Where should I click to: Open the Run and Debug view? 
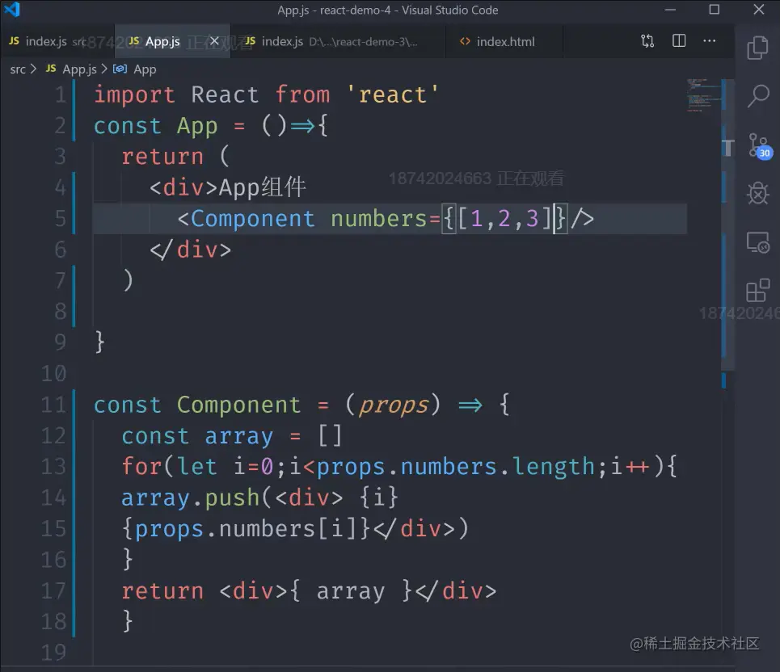[x=758, y=193]
